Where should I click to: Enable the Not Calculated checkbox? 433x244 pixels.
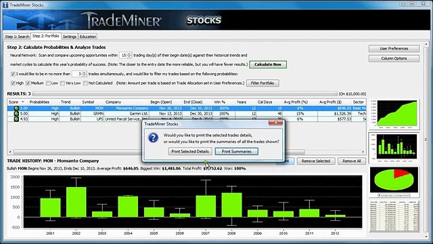click(x=85, y=83)
